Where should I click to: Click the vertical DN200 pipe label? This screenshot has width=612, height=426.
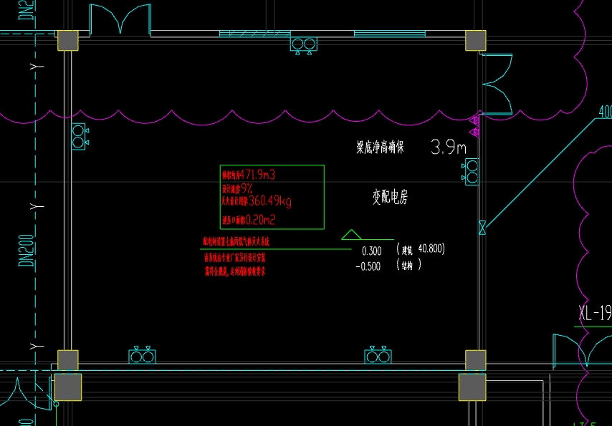tap(27, 251)
